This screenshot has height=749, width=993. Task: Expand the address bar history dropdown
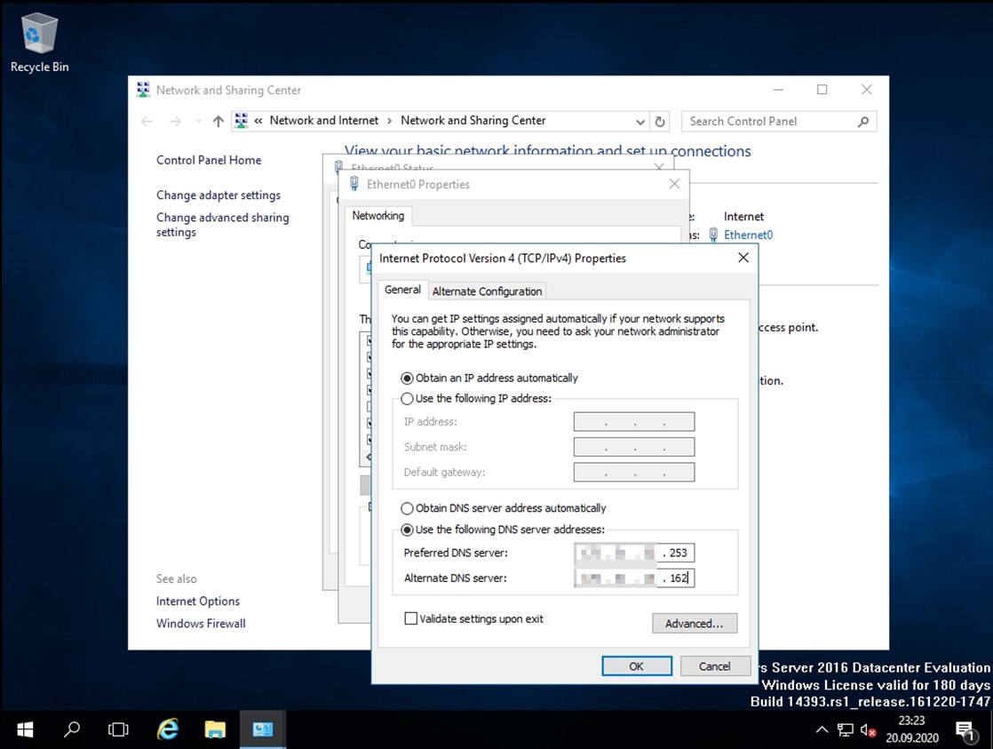[x=640, y=122]
